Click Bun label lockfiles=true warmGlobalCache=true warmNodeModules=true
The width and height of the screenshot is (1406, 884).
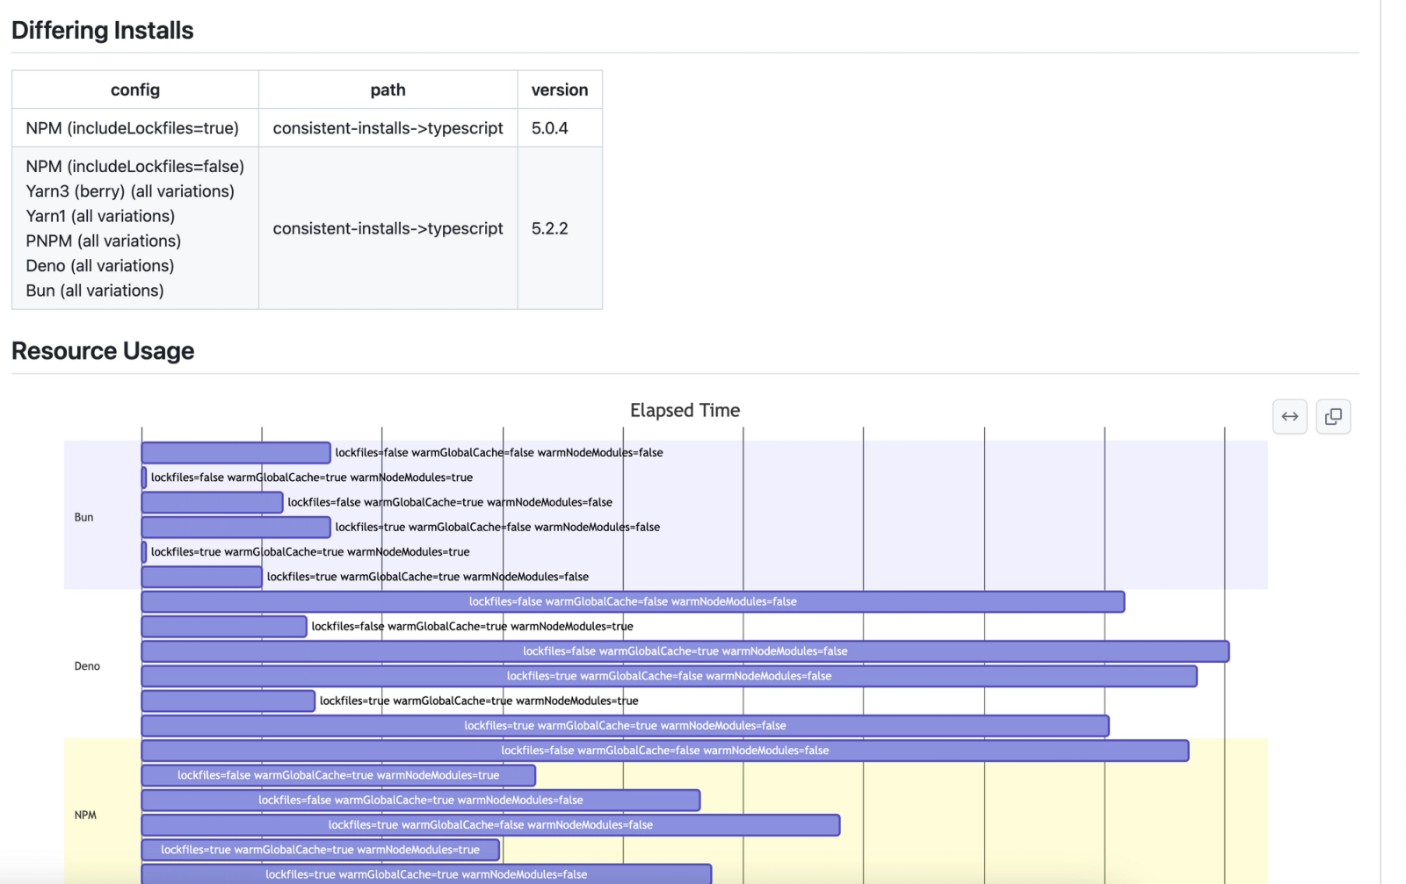[310, 552]
